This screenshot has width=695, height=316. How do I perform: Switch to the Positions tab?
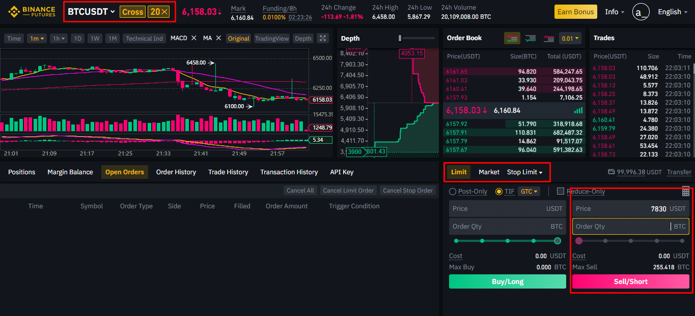(22, 172)
